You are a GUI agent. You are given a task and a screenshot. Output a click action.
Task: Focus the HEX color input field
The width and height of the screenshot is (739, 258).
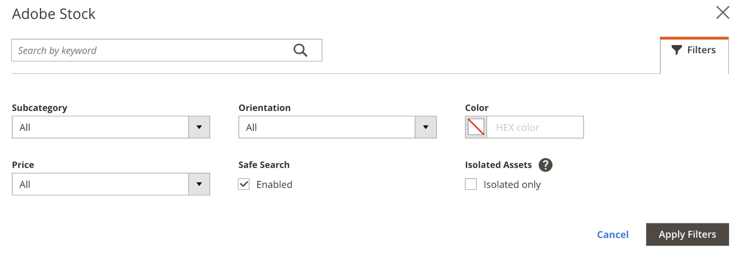(535, 127)
